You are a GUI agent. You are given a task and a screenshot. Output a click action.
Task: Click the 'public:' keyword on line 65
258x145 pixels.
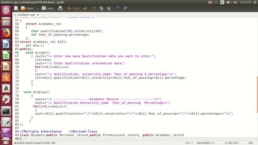(26, 49)
